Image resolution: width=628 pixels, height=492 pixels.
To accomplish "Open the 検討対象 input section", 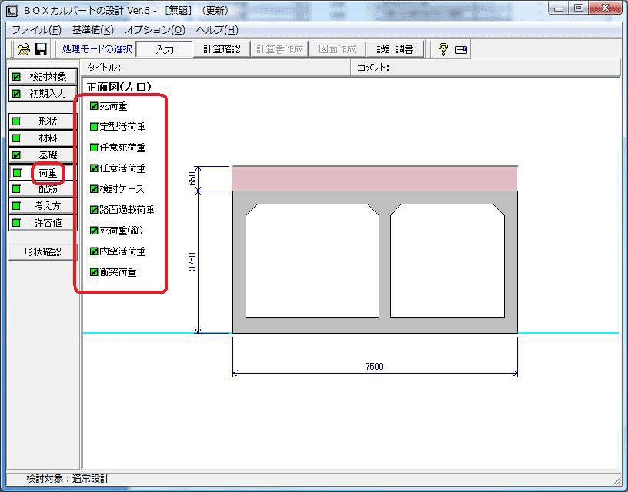I will click(42, 76).
